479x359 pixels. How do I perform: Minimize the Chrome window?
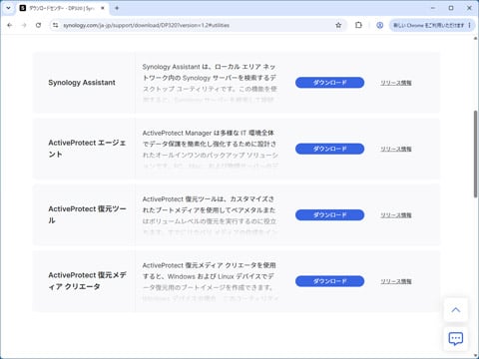433,8
